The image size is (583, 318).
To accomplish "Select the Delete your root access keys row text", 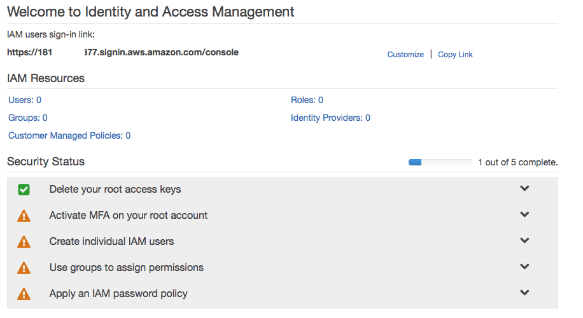I will point(115,190).
